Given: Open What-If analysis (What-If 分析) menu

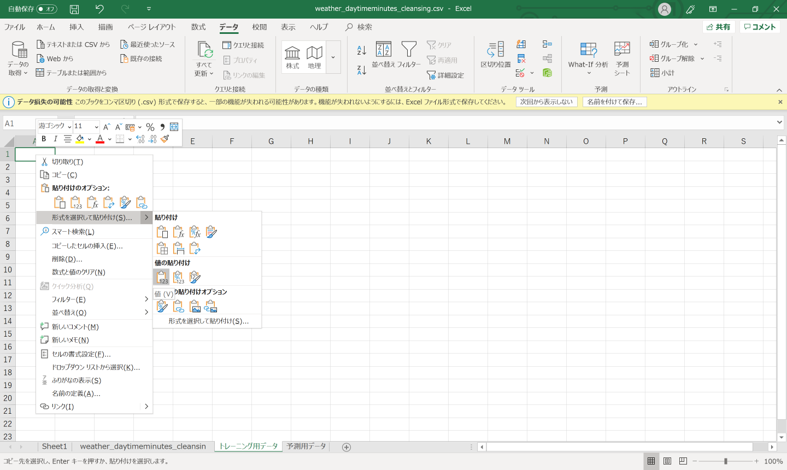Looking at the screenshot, I should tap(588, 58).
